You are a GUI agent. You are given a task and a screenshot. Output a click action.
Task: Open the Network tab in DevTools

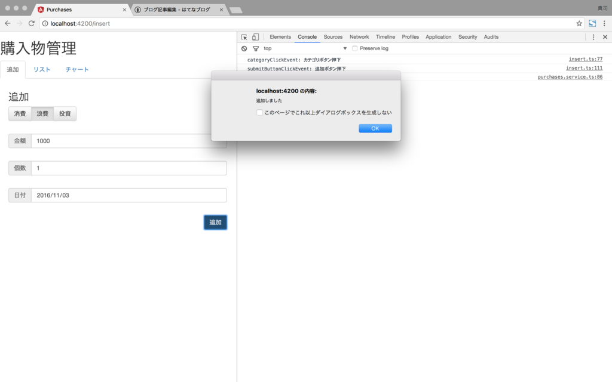359,37
